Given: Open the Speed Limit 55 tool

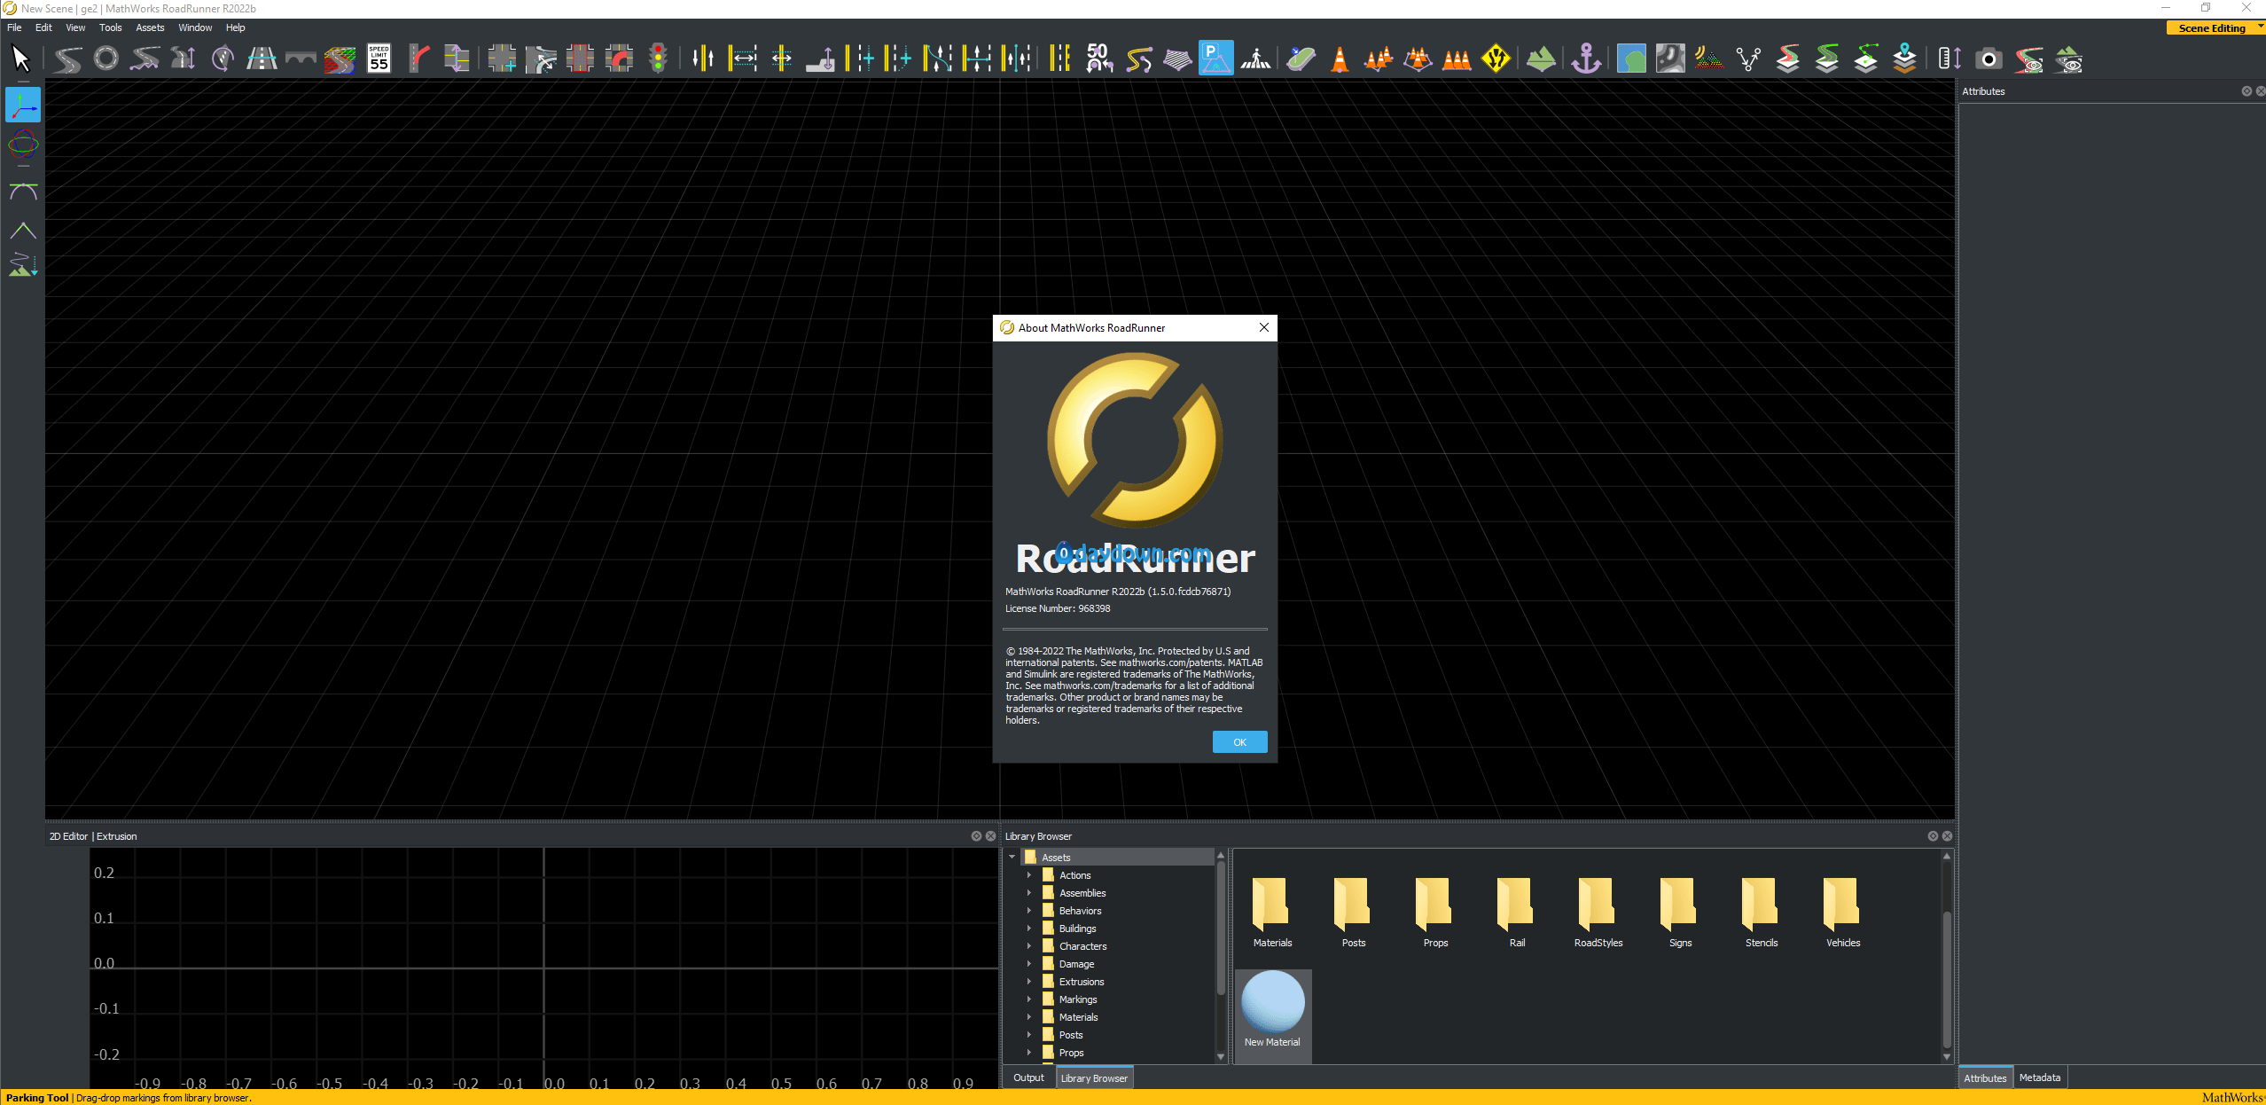Looking at the screenshot, I should pyautogui.click(x=379, y=59).
